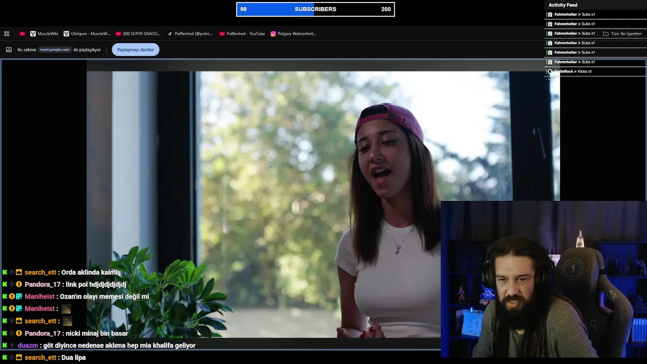Open the (88) SUPER DRAGO... bookmark

tap(138, 34)
